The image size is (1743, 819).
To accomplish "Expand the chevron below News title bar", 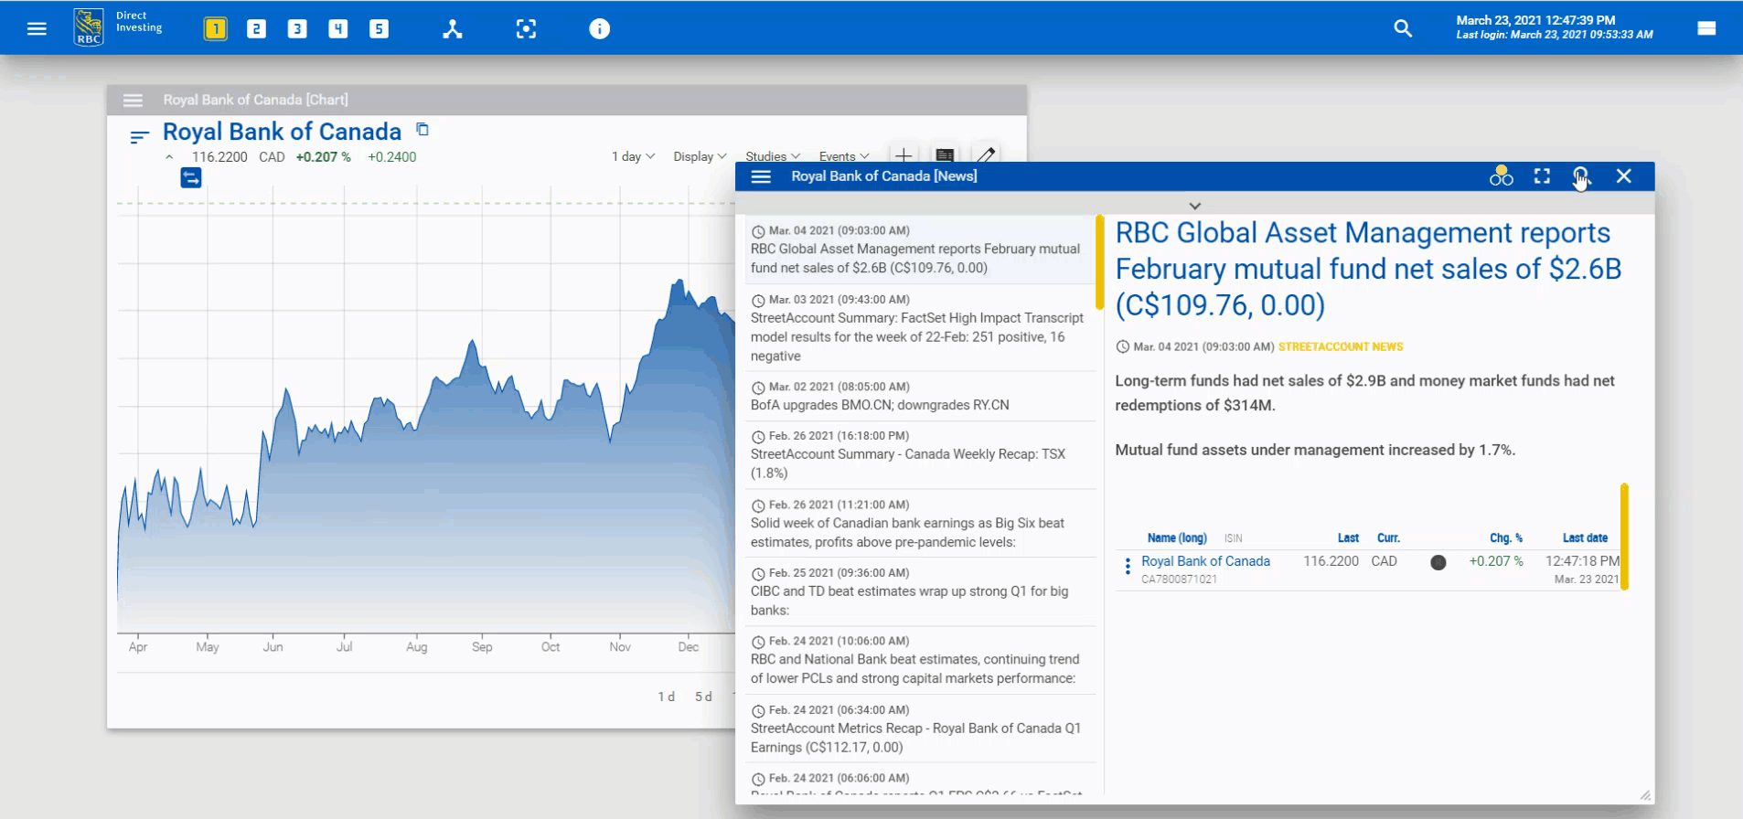I will [x=1194, y=206].
